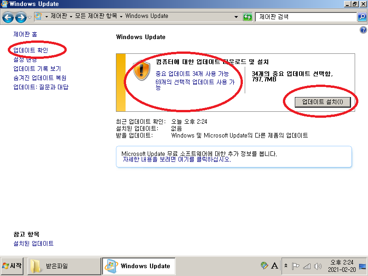Viewport: 368px width, 276px height.
Task: Focus the 제어판 검색 search box
Action: [x=306, y=17]
